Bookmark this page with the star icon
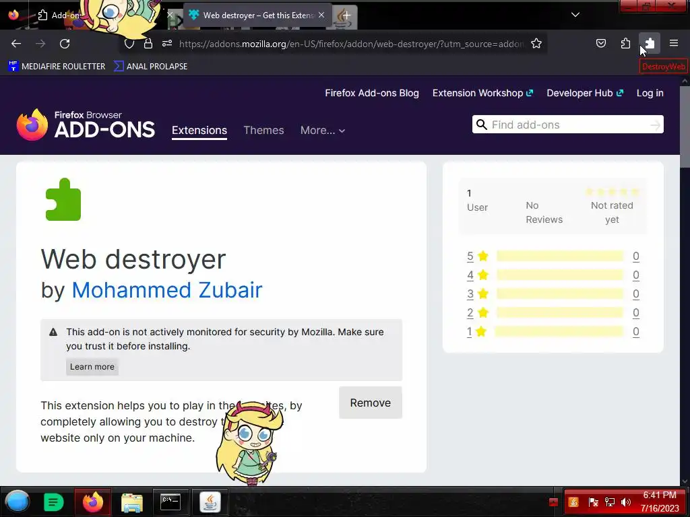This screenshot has height=517, width=690. coord(536,44)
